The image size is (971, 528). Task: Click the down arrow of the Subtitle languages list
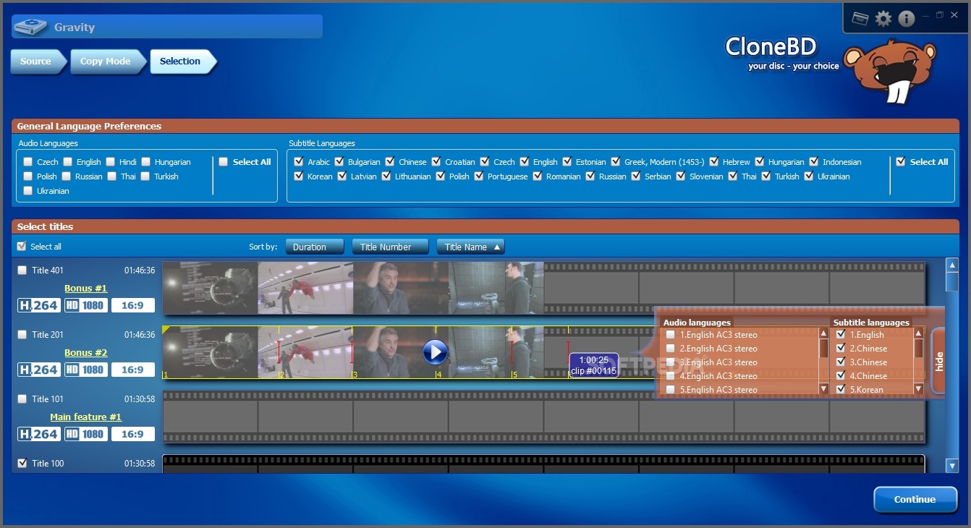coord(918,389)
